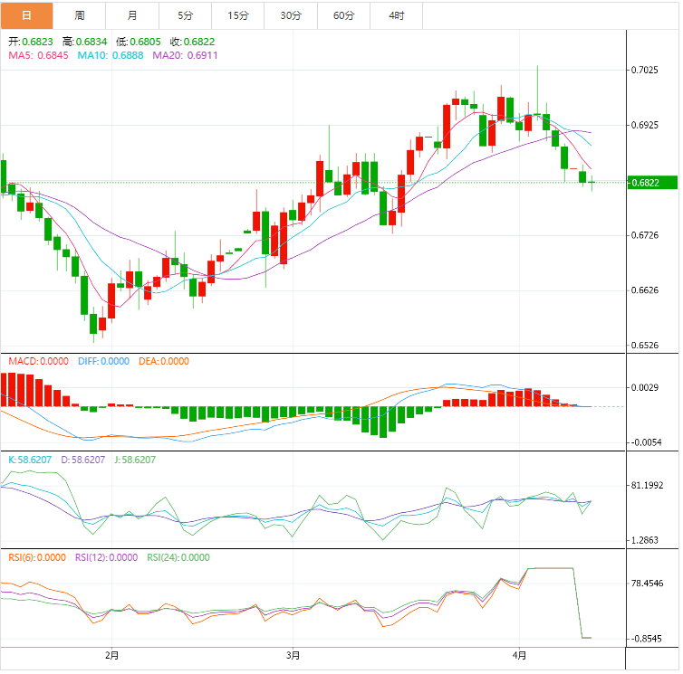This screenshot has width=683, height=674.
Task: Click the MACD indicator label
Action: point(38,361)
